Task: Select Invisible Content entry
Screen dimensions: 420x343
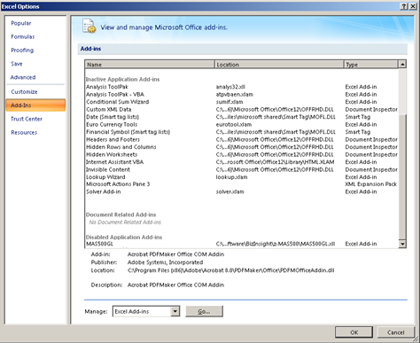Action: tap(241, 170)
